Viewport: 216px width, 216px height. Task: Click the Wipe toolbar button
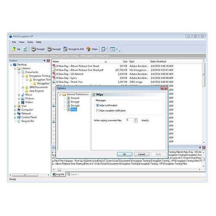(x=92, y=49)
